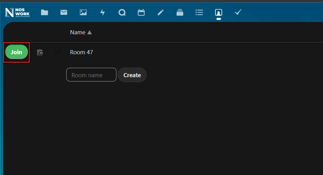323x175 pixels.
Task: Open the Files folder app icon
Action: [x=44, y=13]
